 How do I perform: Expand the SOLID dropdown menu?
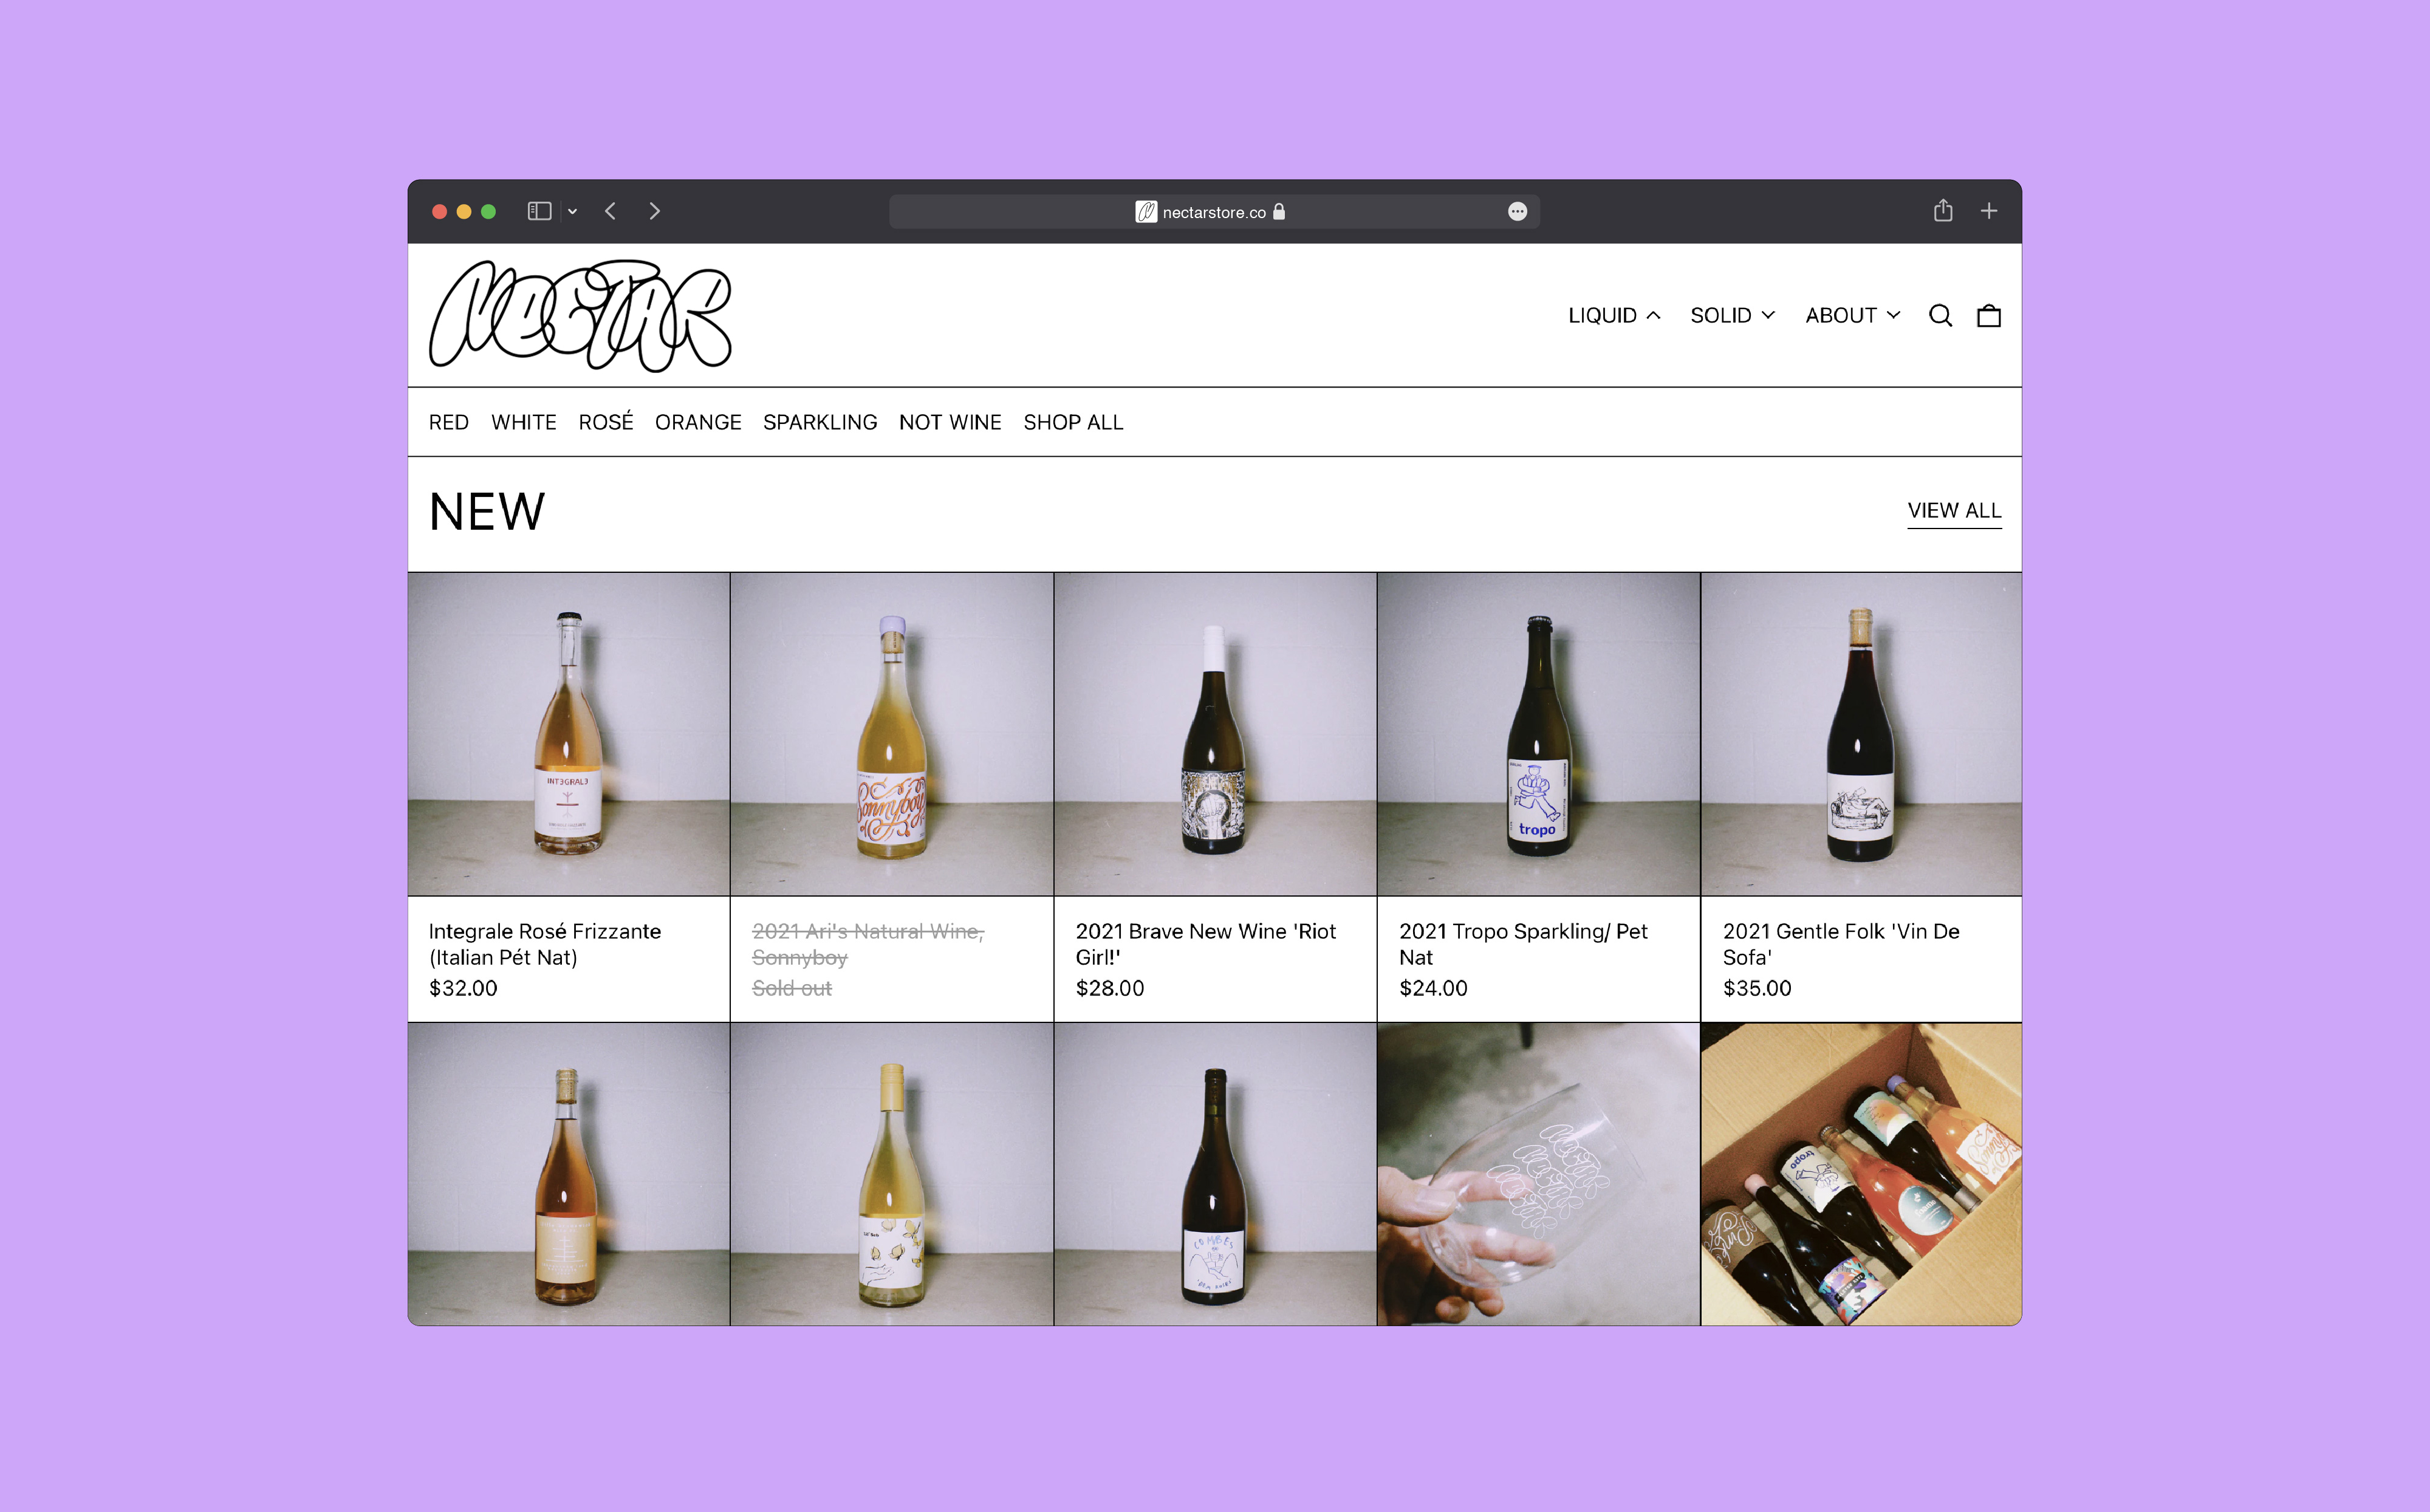pyautogui.click(x=1731, y=316)
